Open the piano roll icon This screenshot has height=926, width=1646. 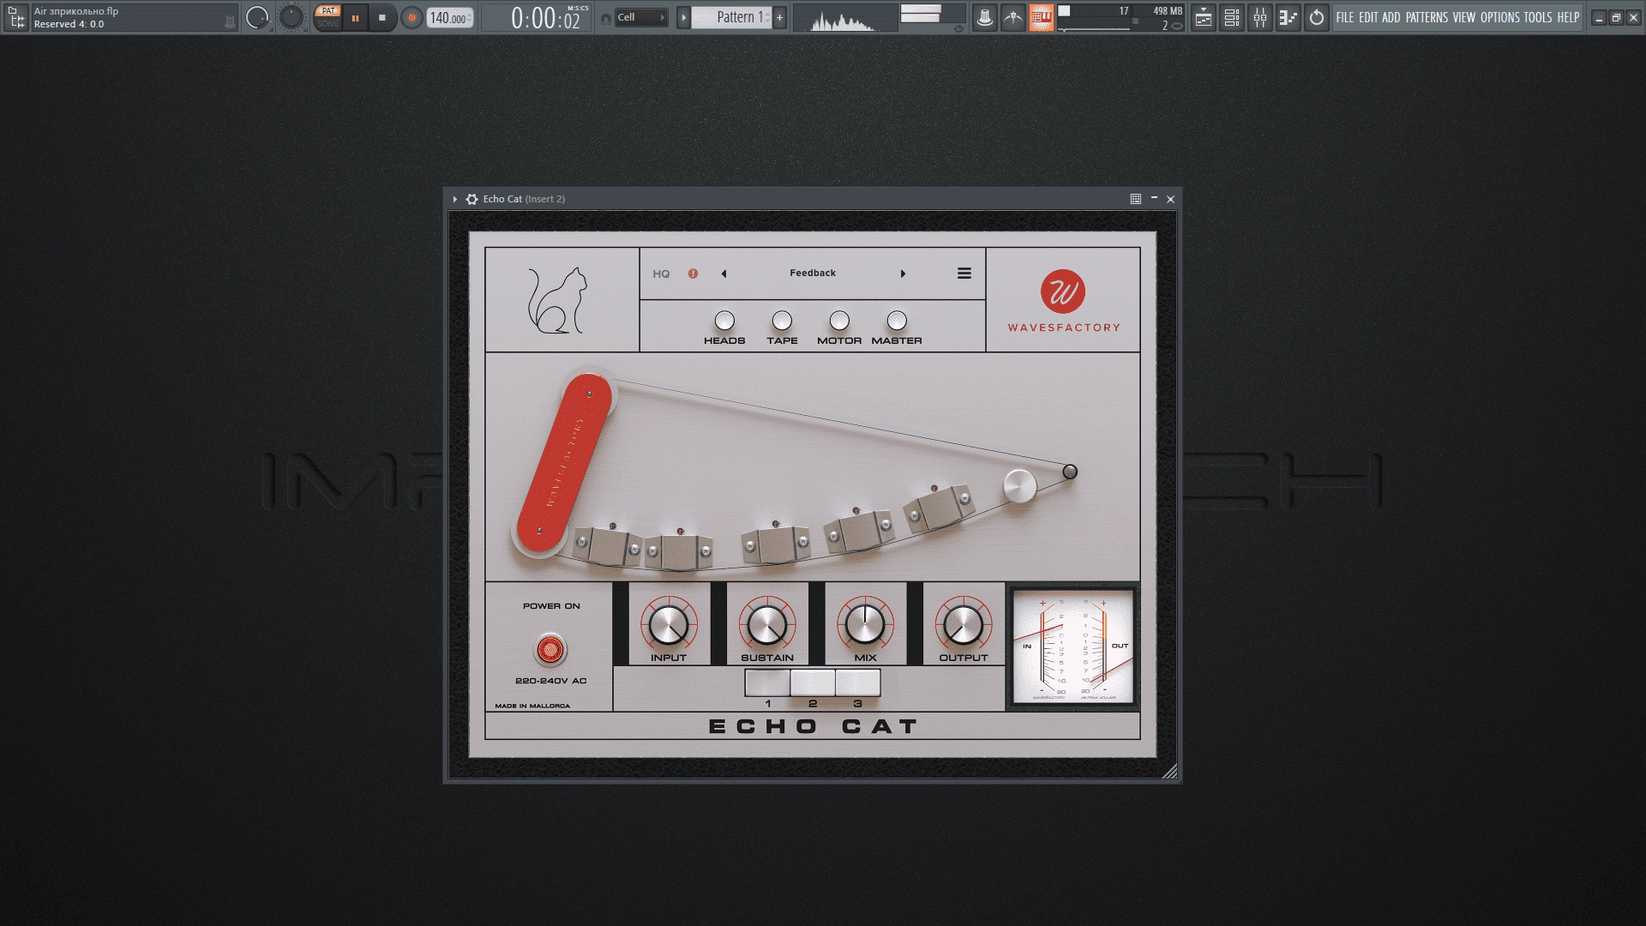pos(1289,17)
